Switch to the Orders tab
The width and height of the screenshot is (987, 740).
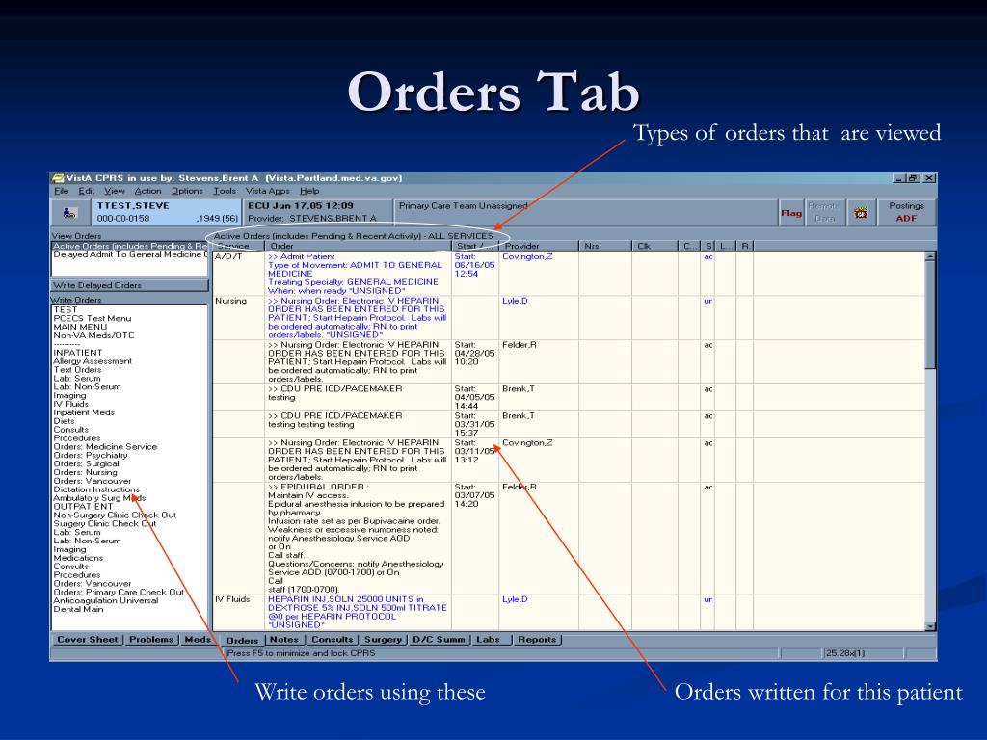(x=242, y=640)
